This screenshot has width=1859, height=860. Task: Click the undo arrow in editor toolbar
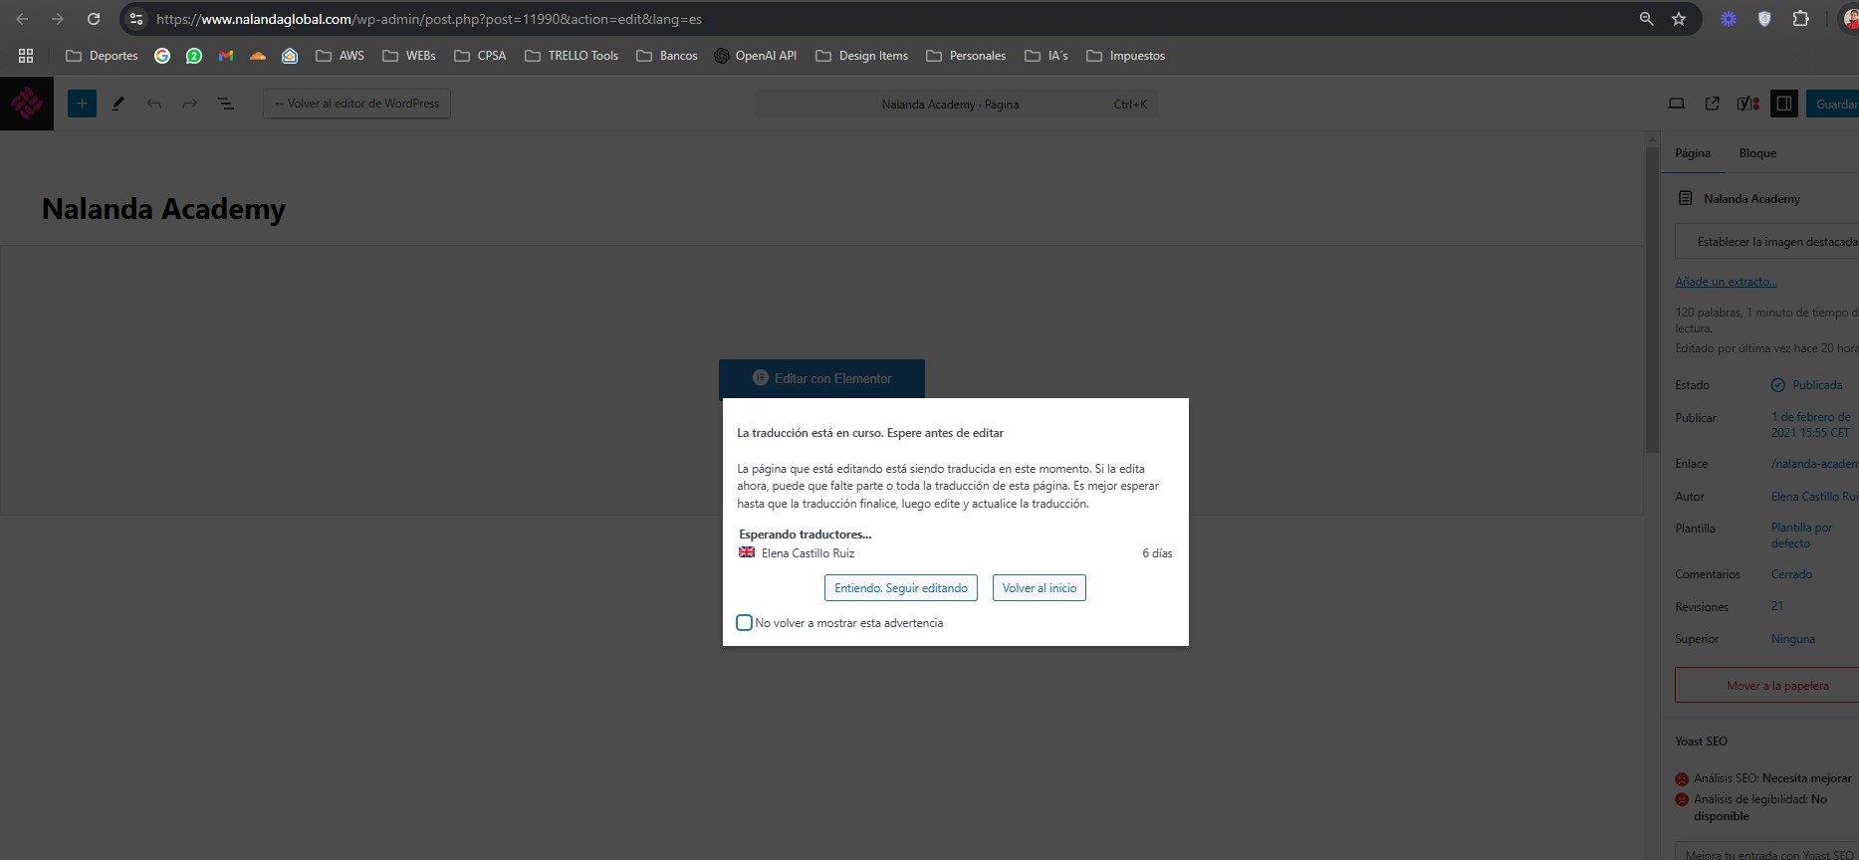coord(154,104)
